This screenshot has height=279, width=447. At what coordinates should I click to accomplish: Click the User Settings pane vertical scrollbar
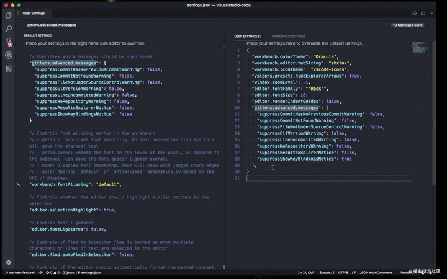pos(434,112)
